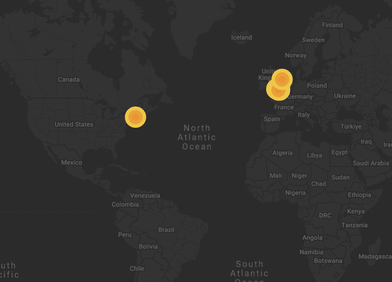Click the Canada country label
The width and height of the screenshot is (392, 282).
pos(69,79)
